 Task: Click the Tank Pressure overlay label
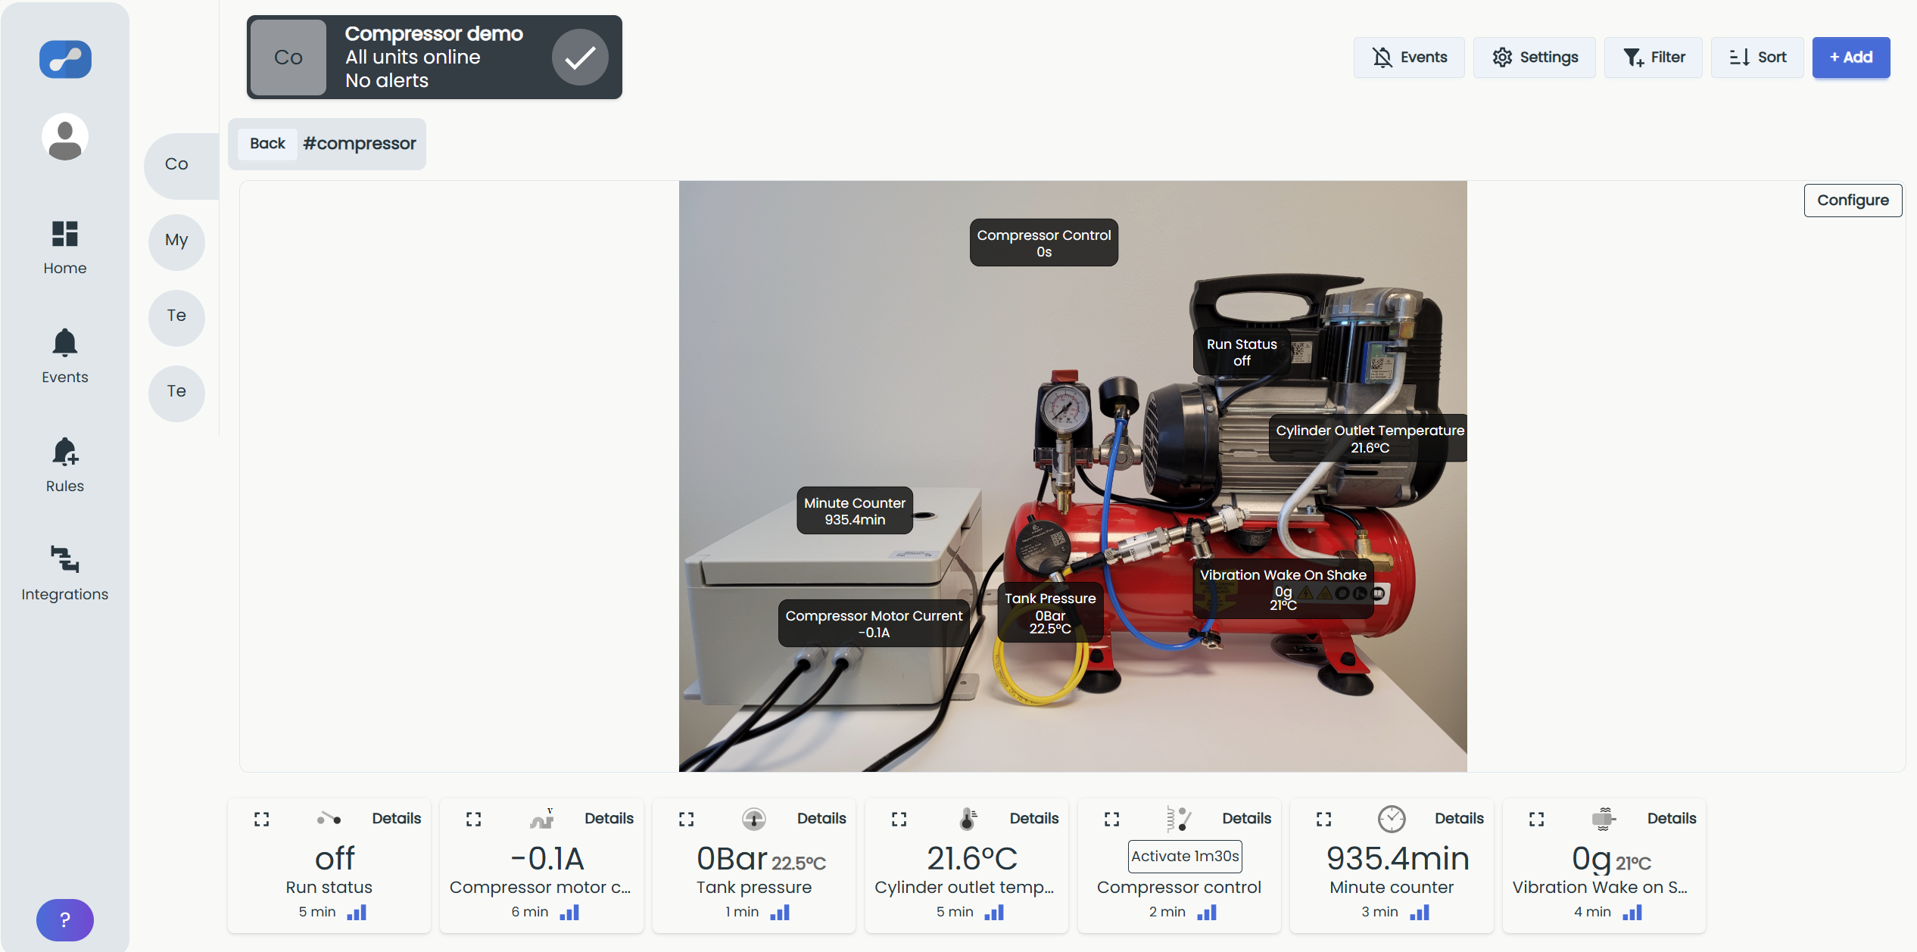click(1050, 612)
